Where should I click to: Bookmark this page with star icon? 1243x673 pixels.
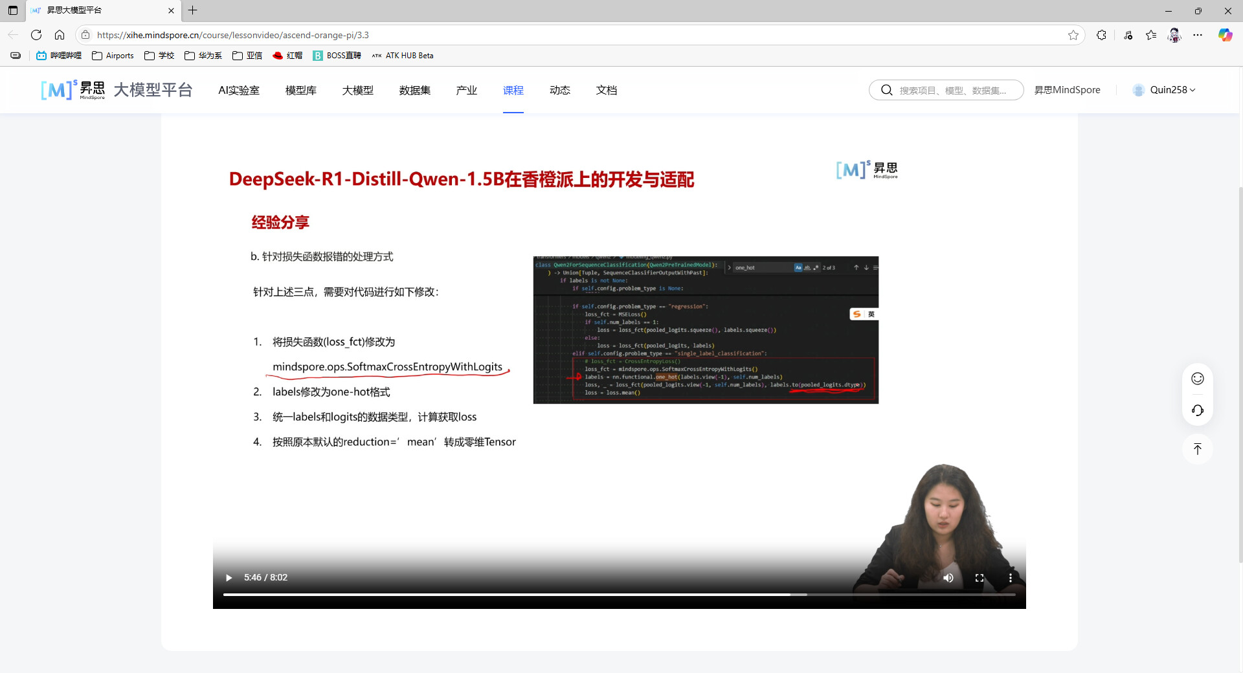1073,35
